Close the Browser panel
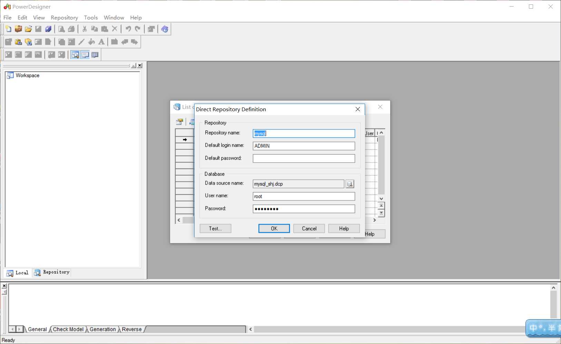 (x=140, y=65)
